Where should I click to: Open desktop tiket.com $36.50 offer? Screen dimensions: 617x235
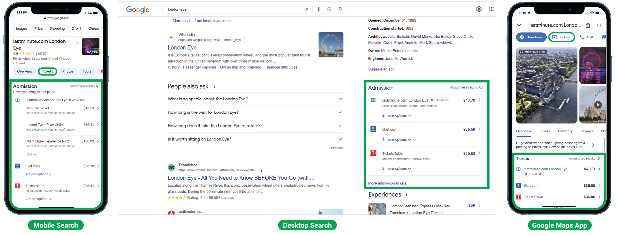point(426,129)
